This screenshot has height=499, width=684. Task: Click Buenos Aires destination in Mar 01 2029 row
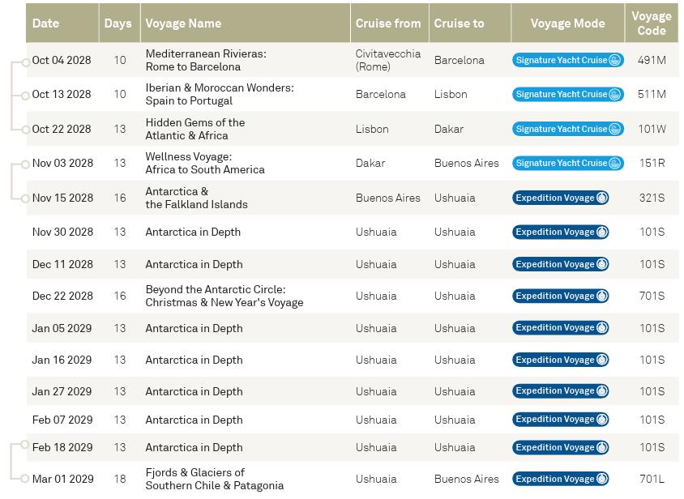click(x=466, y=479)
